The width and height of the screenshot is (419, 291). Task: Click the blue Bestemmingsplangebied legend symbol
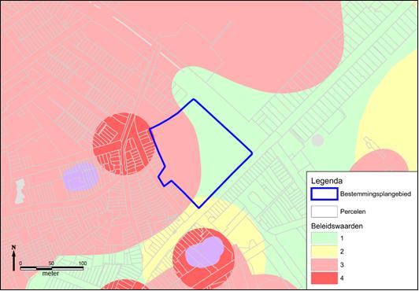point(324,194)
